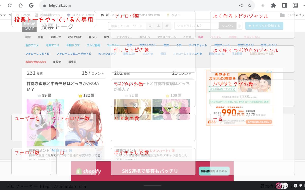Click the Shopify logo in the bottom banner
The width and height of the screenshot is (305, 190).
tap(88, 172)
